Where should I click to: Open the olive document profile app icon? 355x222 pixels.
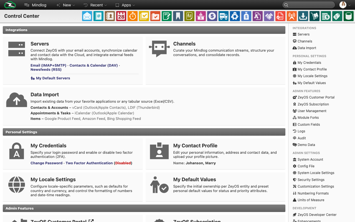click(x=189, y=16)
